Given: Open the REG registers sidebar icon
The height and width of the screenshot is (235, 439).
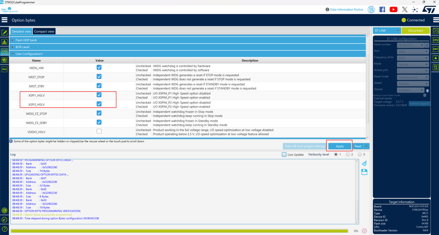Looking at the screenshot, I should click(4, 69).
